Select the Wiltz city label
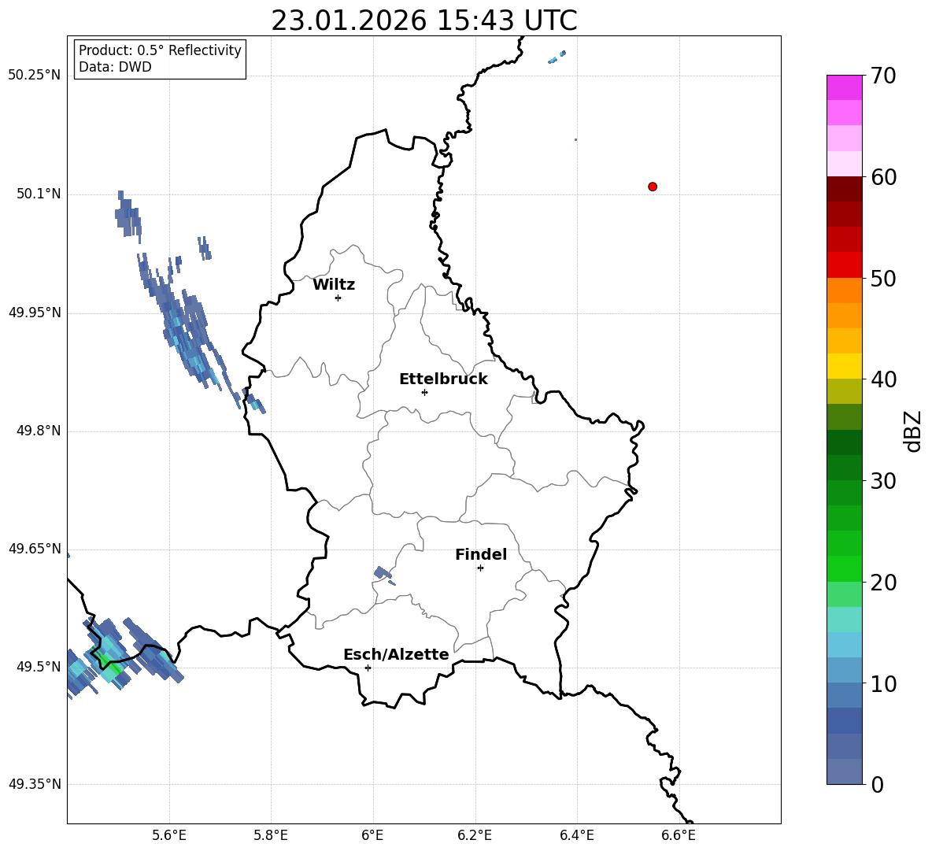The image size is (932, 851). 334,285
